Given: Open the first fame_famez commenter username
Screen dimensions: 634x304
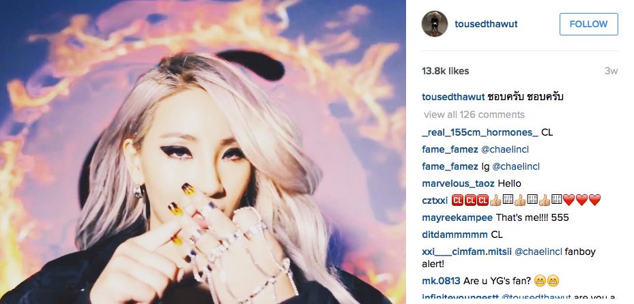Looking at the screenshot, I should (450, 149).
